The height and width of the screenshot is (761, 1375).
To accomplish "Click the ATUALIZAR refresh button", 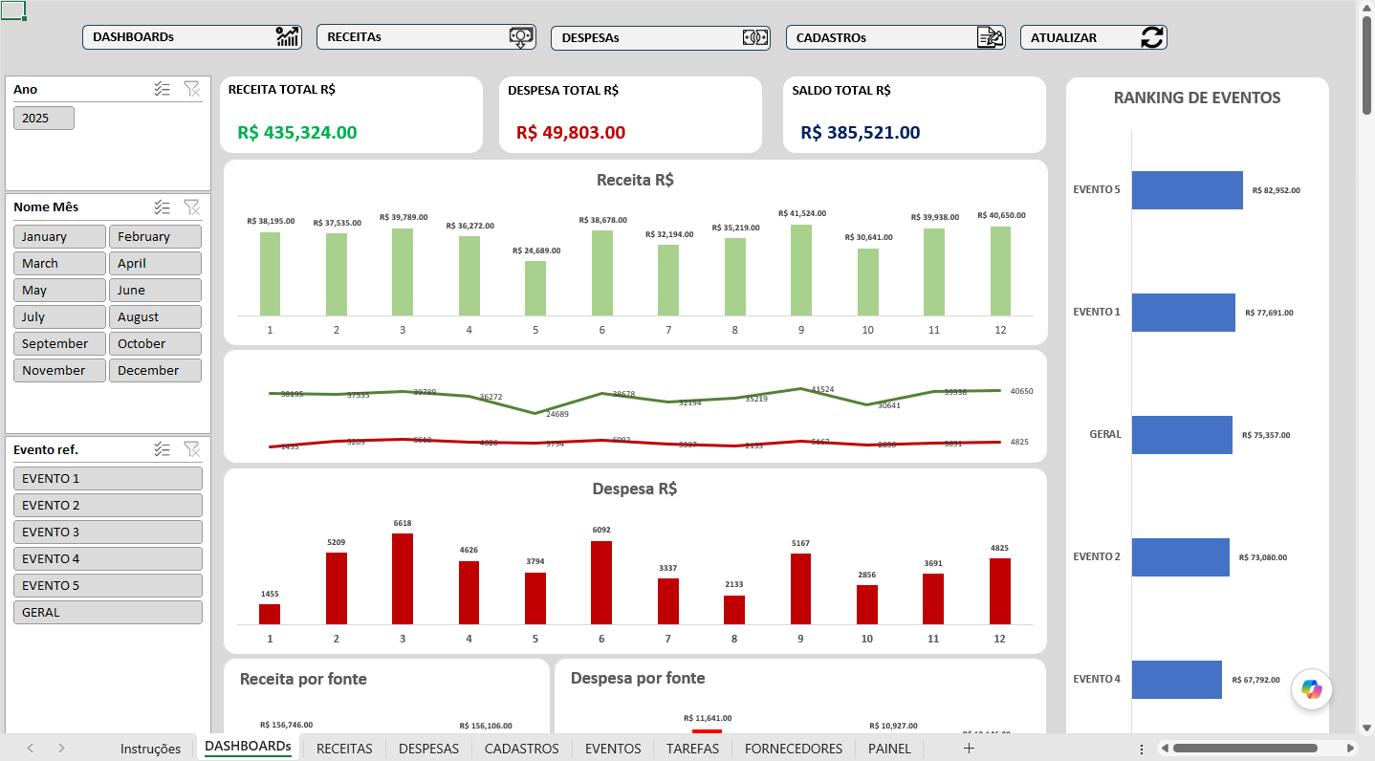I will tap(1094, 37).
